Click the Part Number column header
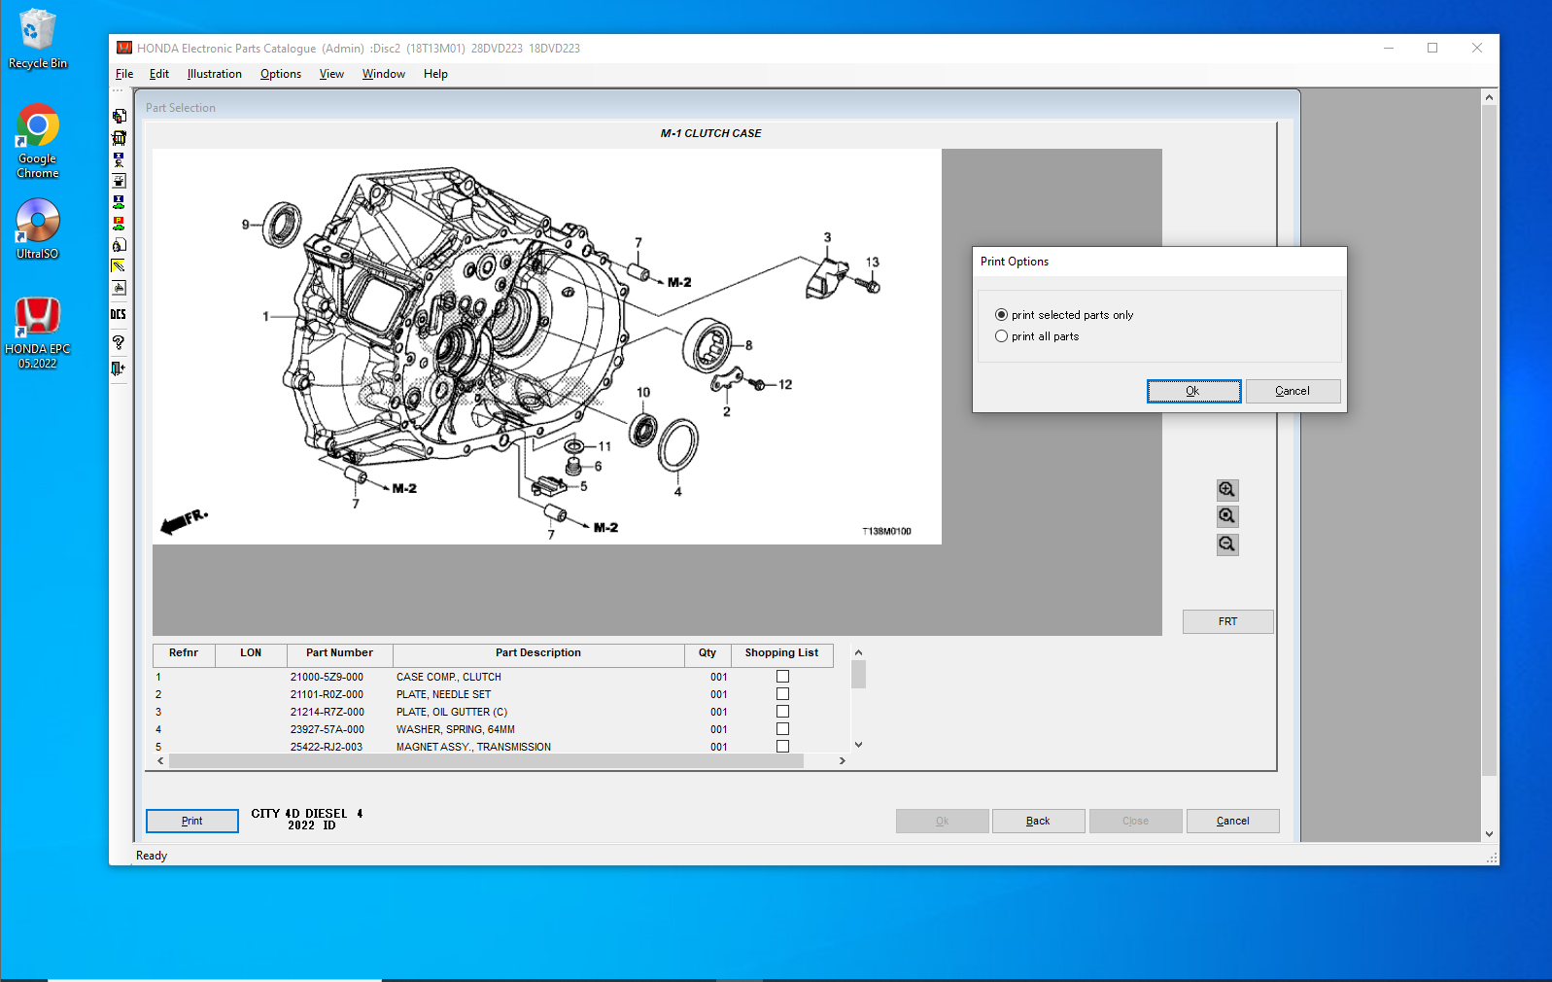 pyautogui.click(x=339, y=653)
